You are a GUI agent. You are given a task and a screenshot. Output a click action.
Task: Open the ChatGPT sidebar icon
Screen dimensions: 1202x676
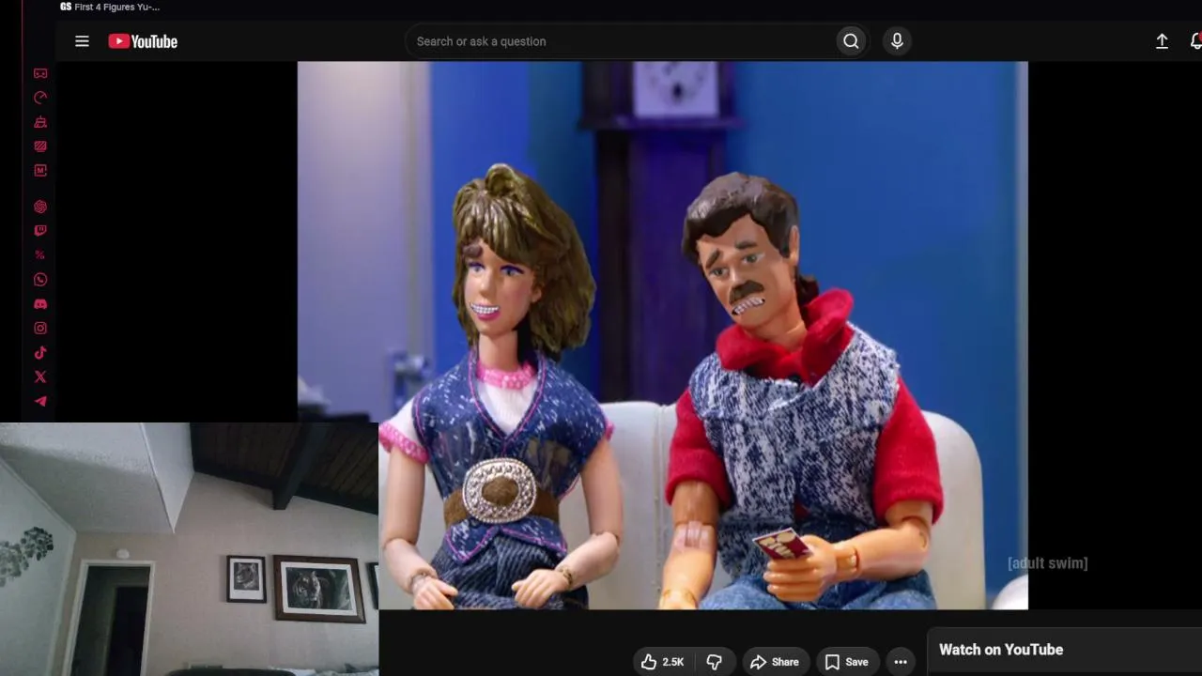point(40,207)
